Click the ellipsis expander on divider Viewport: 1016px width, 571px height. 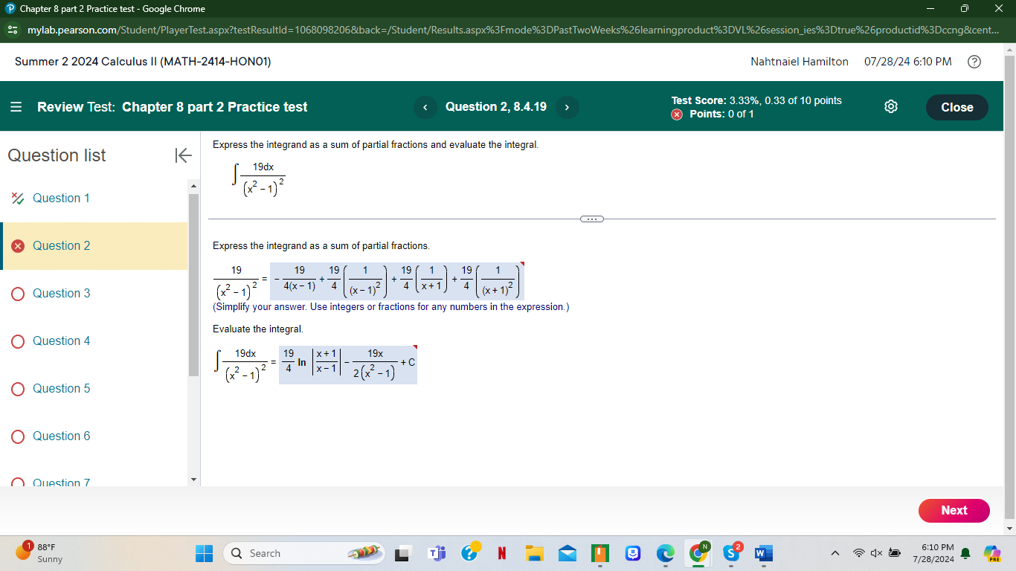click(592, 219)
